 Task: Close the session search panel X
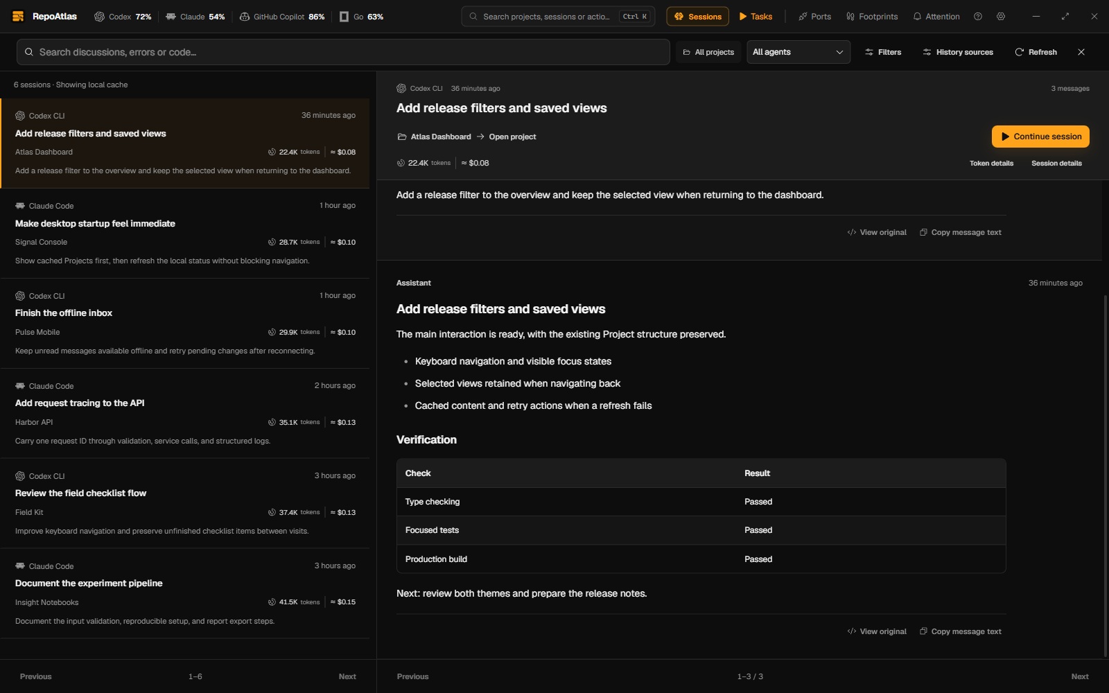[x=1081, y=52]
